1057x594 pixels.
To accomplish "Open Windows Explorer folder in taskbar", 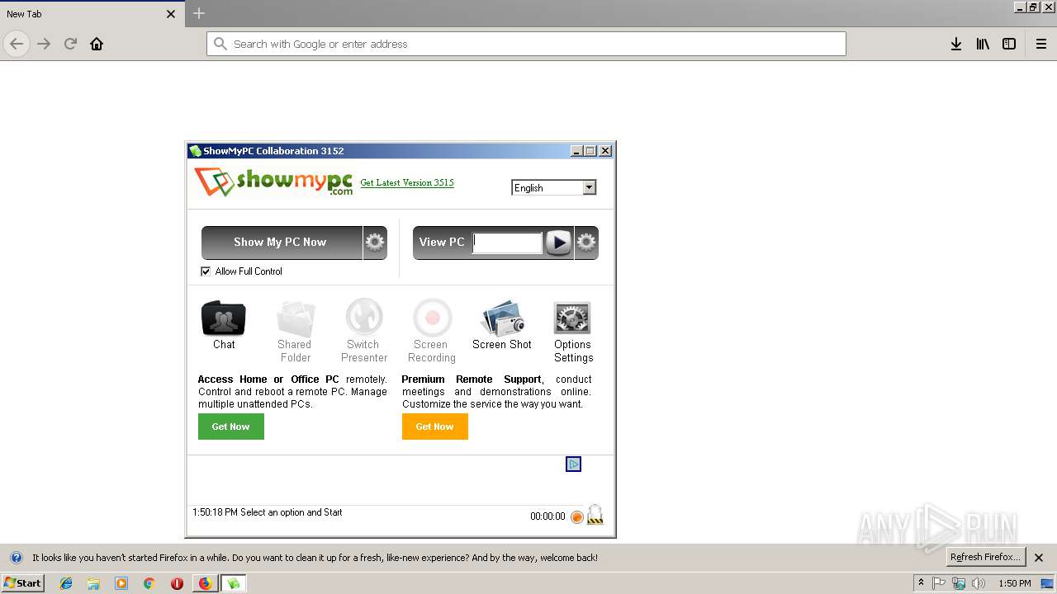I will pyautogui.click(x=93, y=583).
